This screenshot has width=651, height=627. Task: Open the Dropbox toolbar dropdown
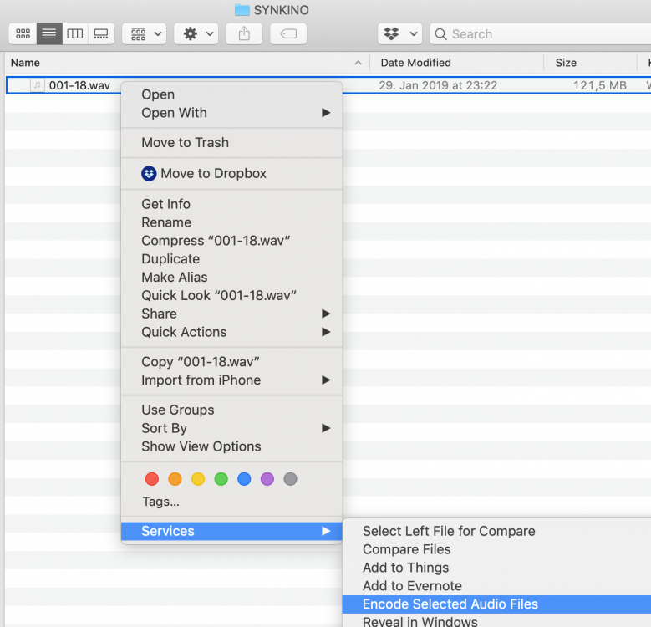pyautogui.click(x=400, y=34)
